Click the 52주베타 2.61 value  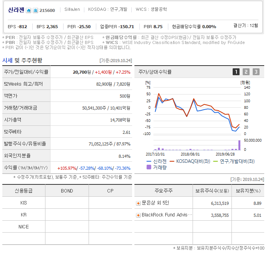(x=126, y=132)
